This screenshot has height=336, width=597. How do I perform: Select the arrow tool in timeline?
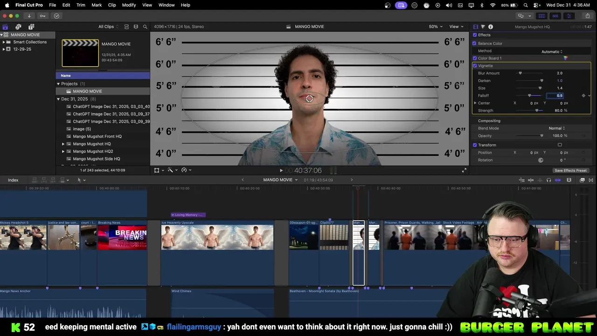tap(80, 180)
